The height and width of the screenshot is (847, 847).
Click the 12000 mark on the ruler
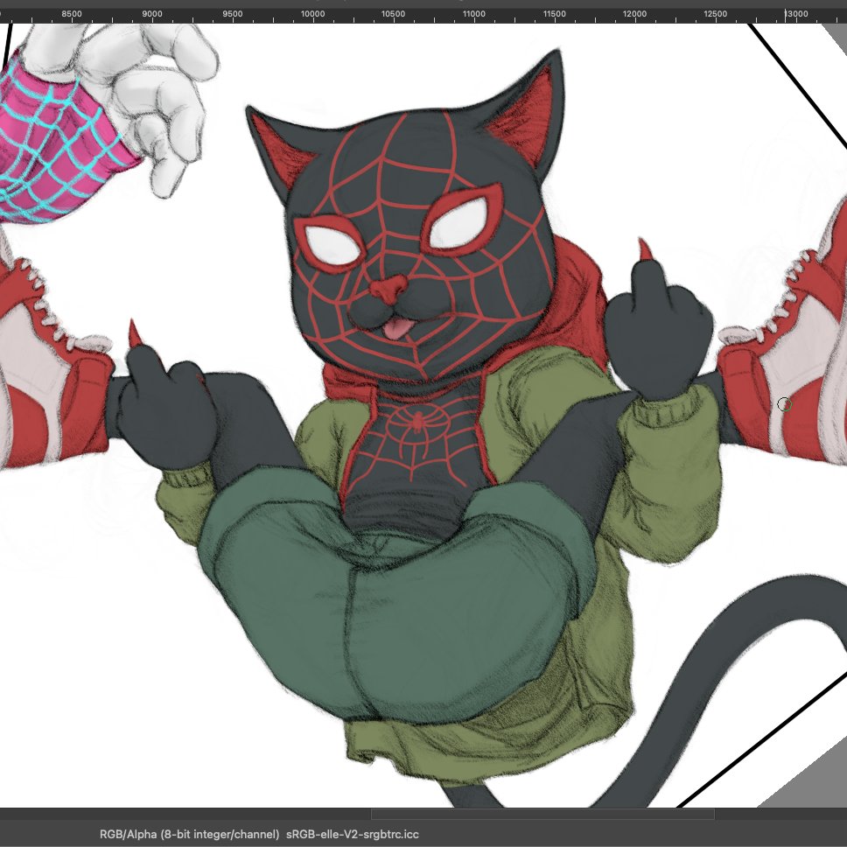tap(634, 14)
